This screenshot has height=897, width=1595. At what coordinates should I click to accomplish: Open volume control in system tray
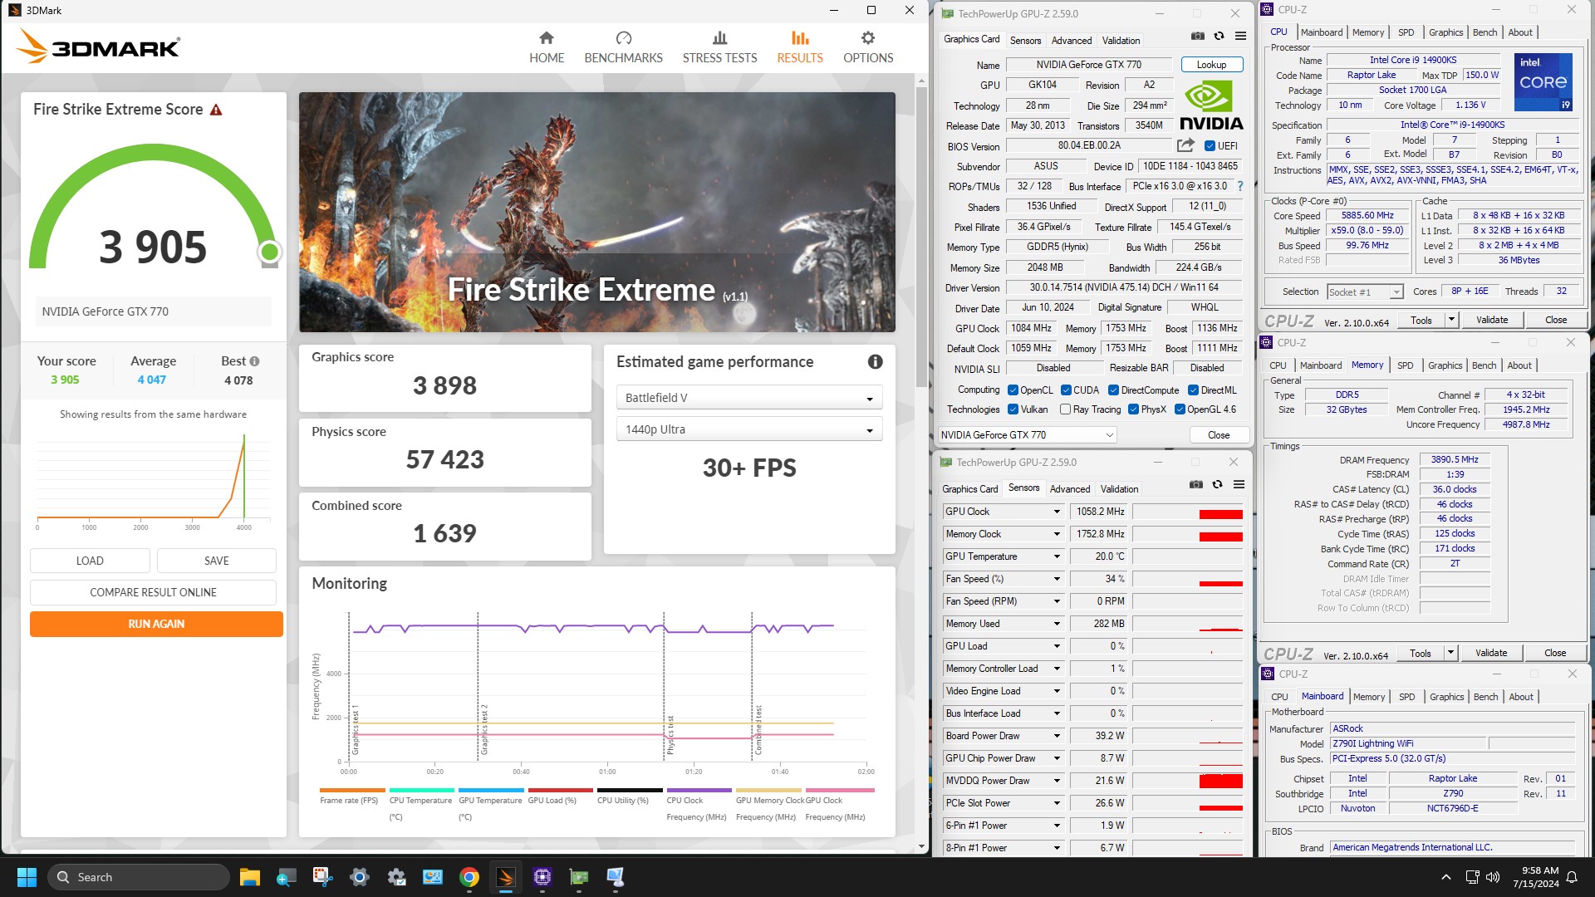[1493, 877]
